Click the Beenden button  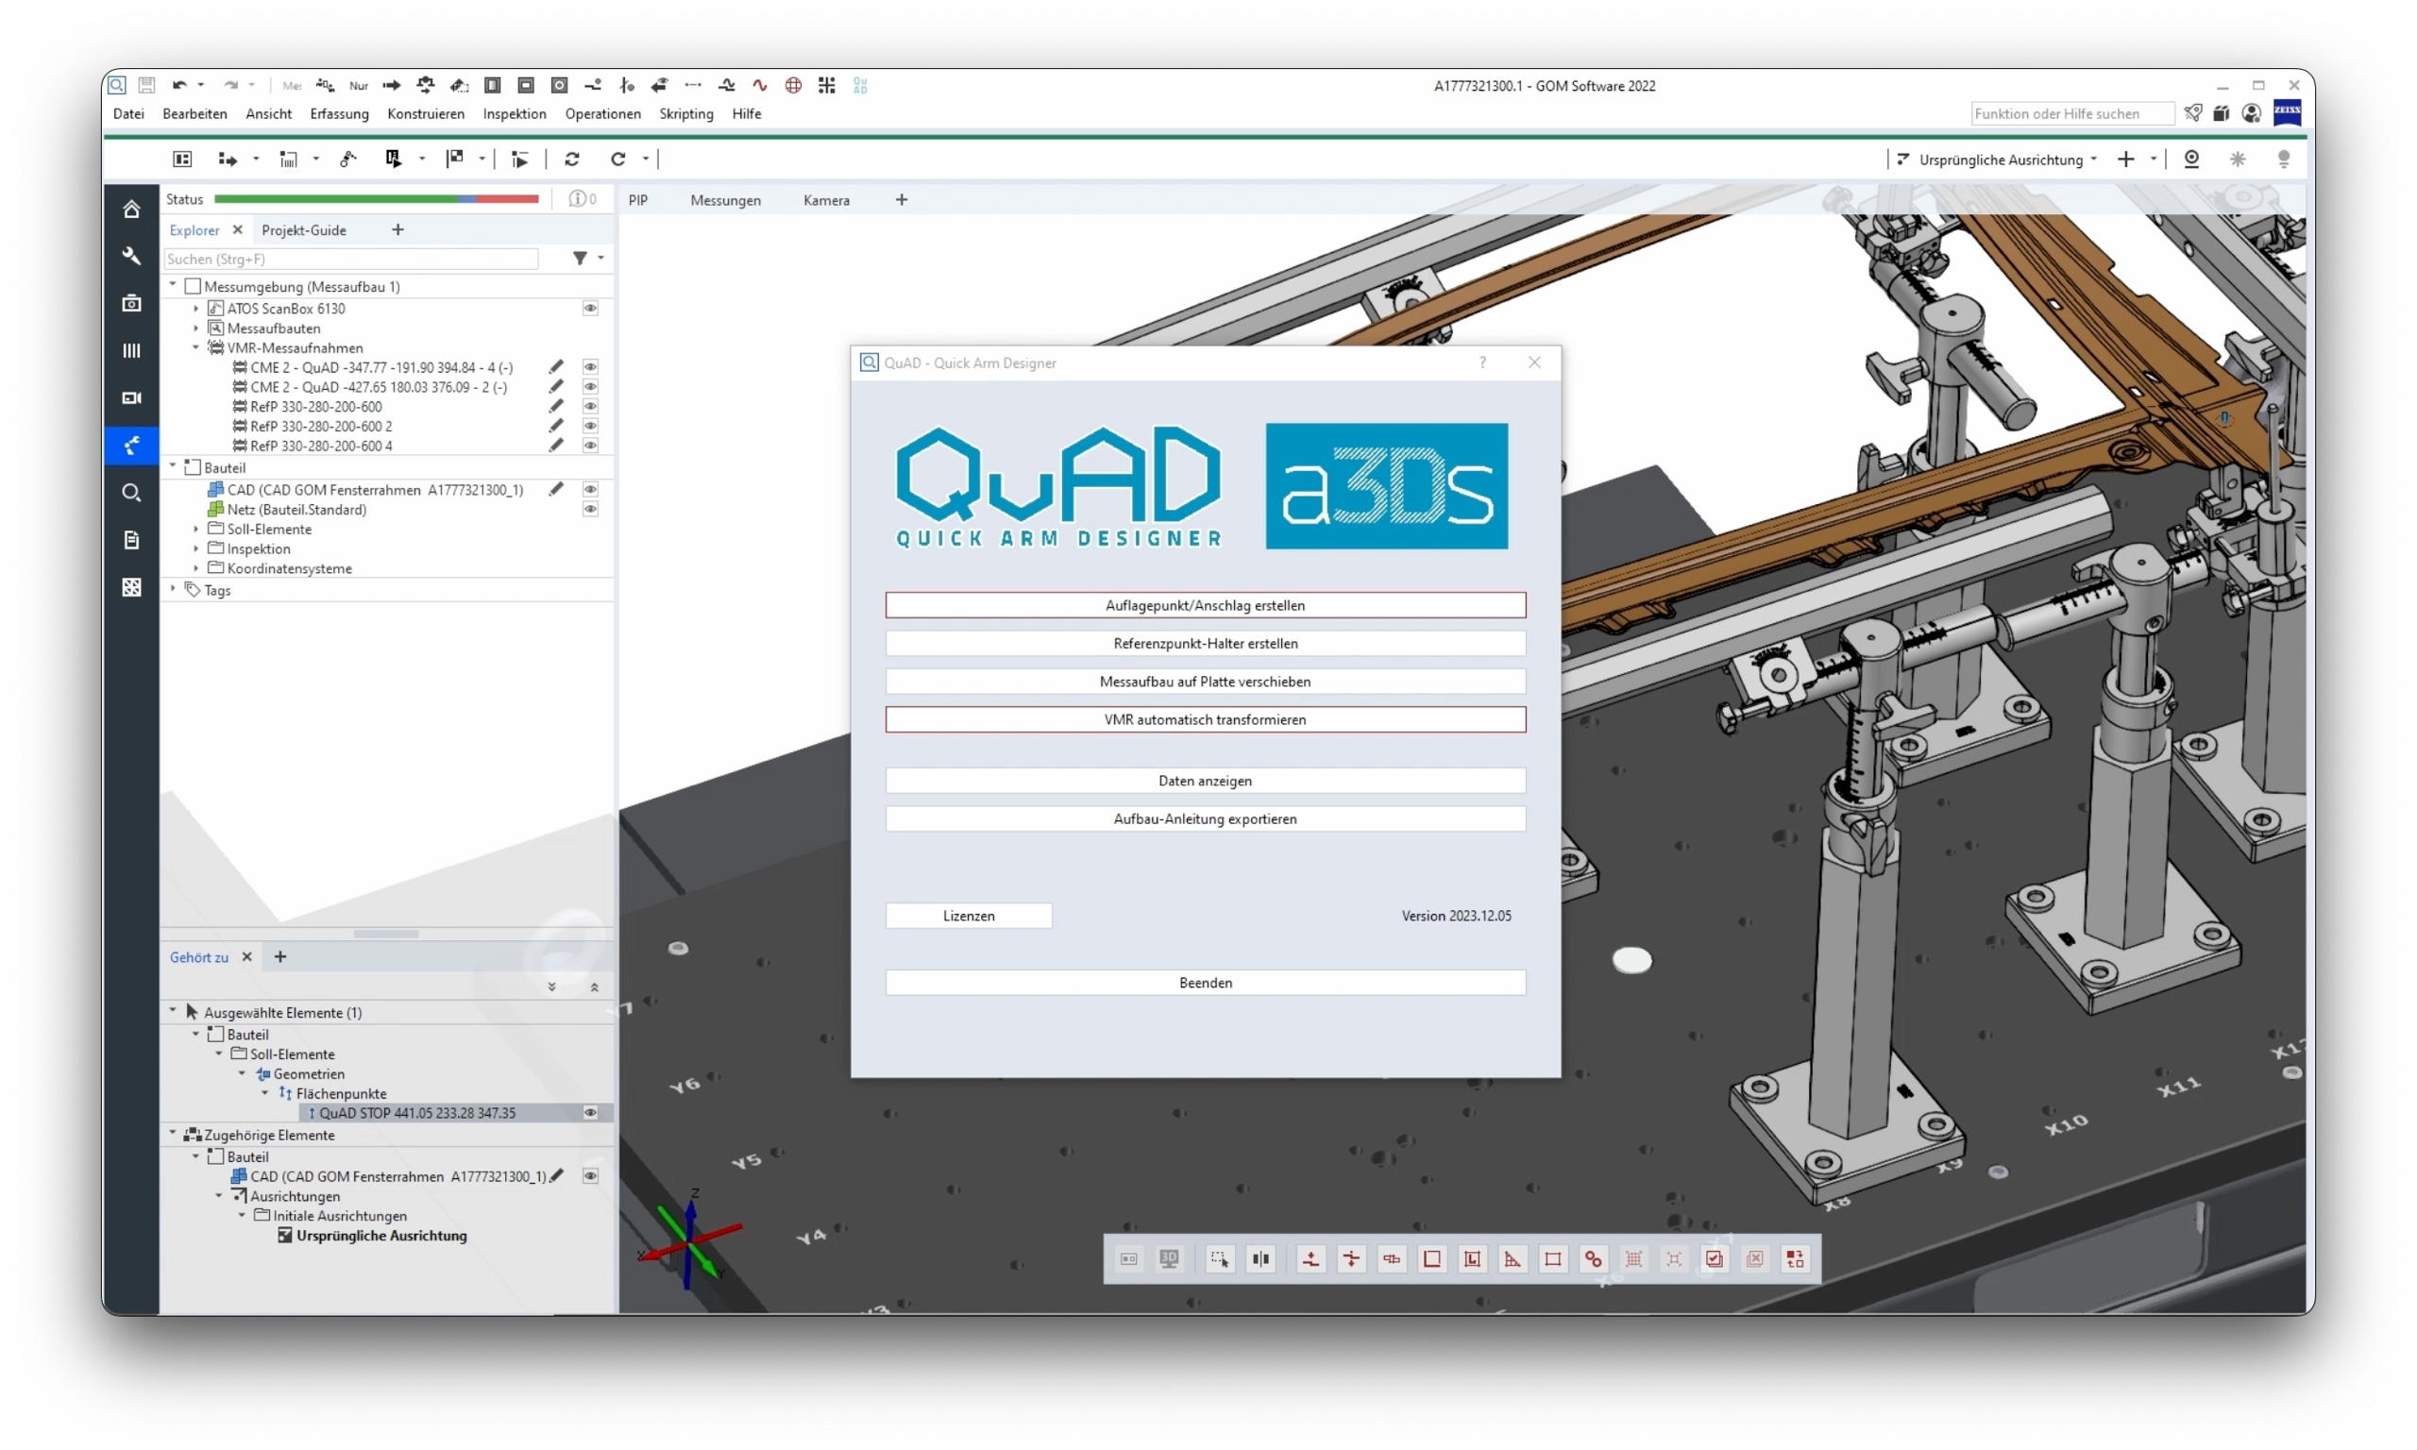pos(1205,982)
